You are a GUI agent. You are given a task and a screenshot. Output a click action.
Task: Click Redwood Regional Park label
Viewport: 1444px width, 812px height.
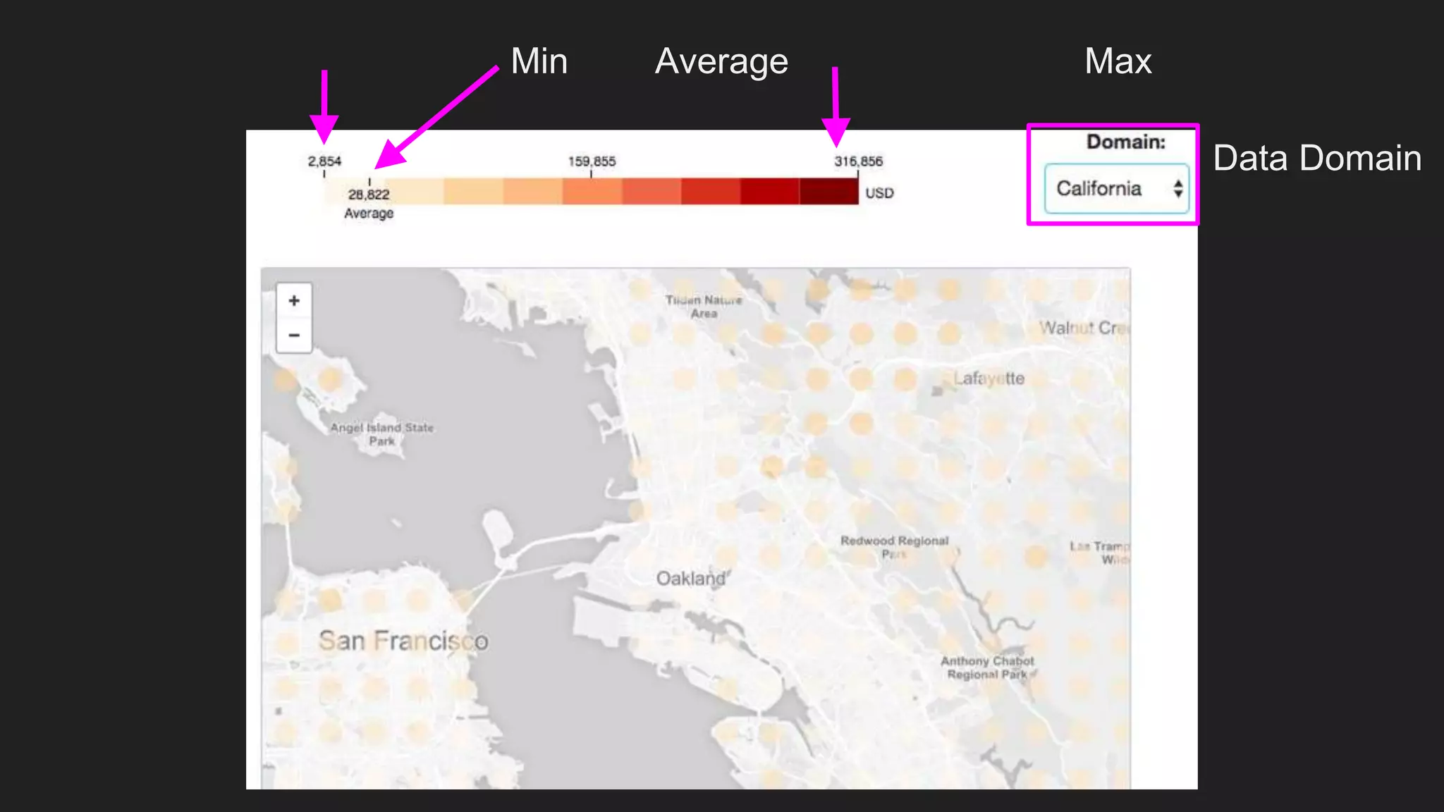point(895,547)
